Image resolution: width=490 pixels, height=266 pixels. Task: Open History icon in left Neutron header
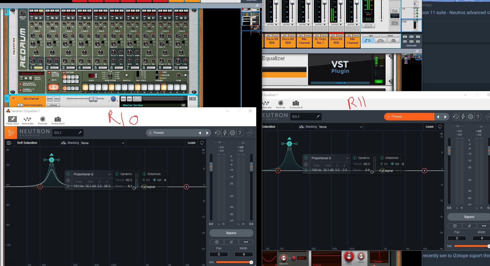coord(217,133)
